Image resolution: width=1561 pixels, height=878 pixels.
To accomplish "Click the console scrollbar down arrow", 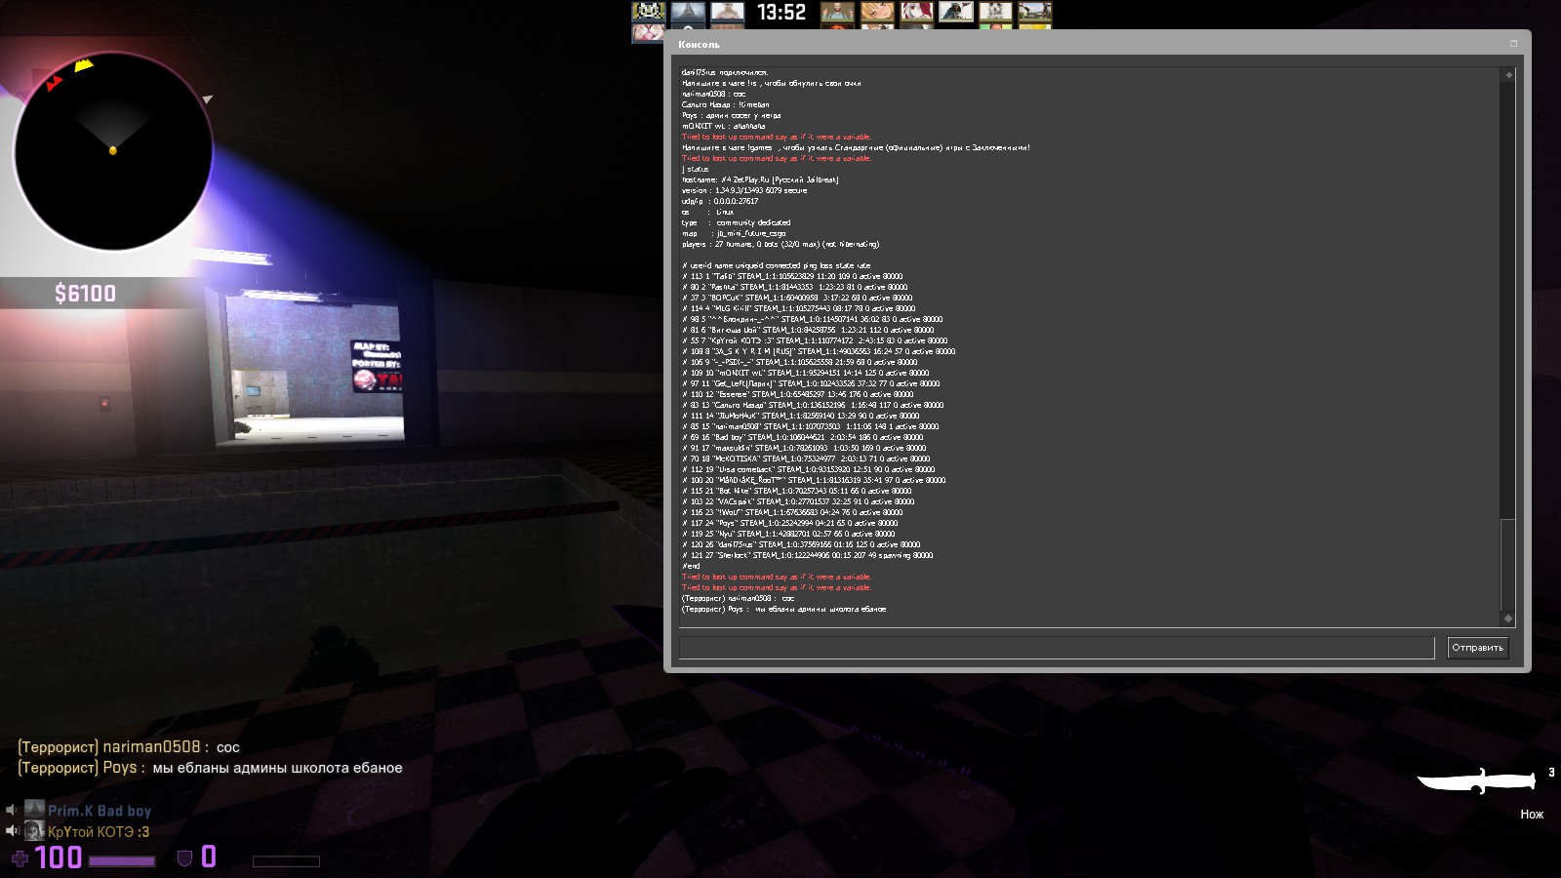I will tap(1508, 619).
